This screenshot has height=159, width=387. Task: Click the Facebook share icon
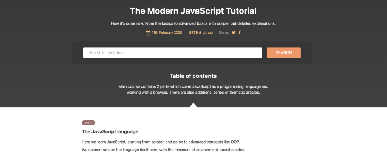240,32
